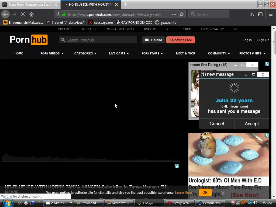Open the page actions three-dots menu
This screenshot has width=276, height=207.
pos(174,14)
